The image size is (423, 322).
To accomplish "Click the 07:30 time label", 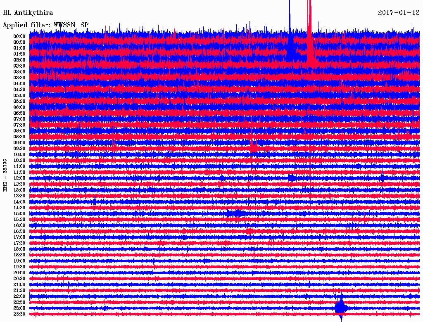I will coord(19,125).
